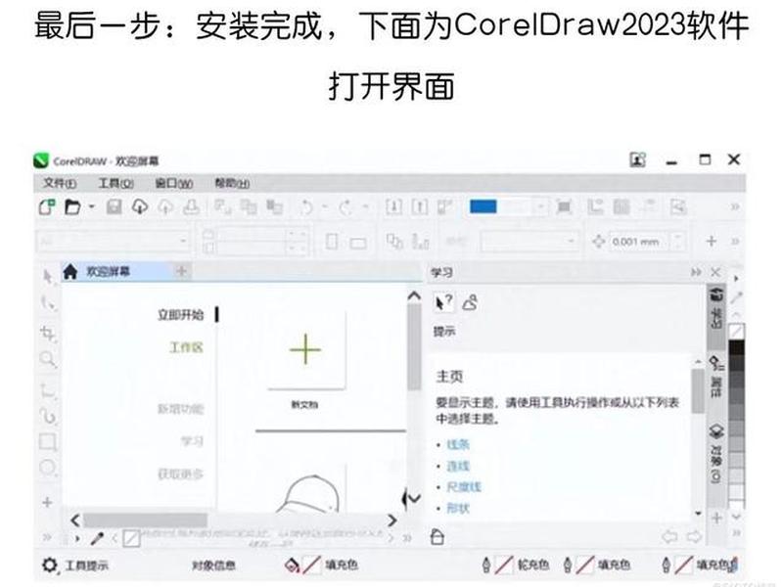Expand standard toolbar overflow double arrows
Image resolution: width=783 pixels, height=587 pixels.
pos(735,206)
